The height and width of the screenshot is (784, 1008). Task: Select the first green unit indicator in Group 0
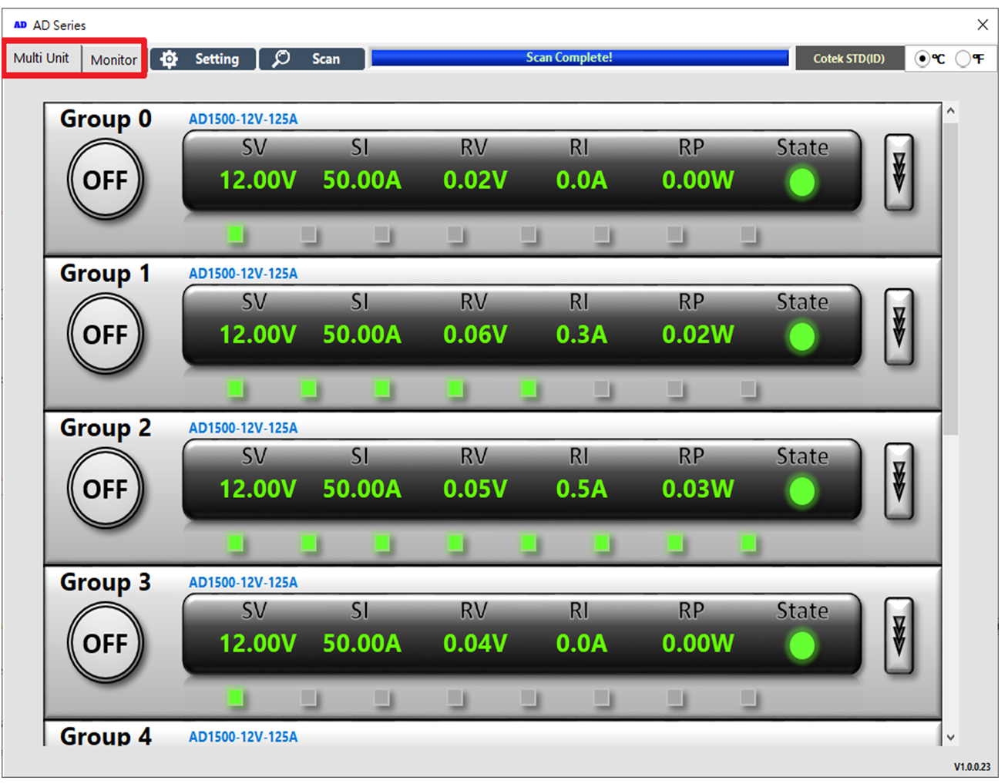pyautogui.click(x=236, y=234)
